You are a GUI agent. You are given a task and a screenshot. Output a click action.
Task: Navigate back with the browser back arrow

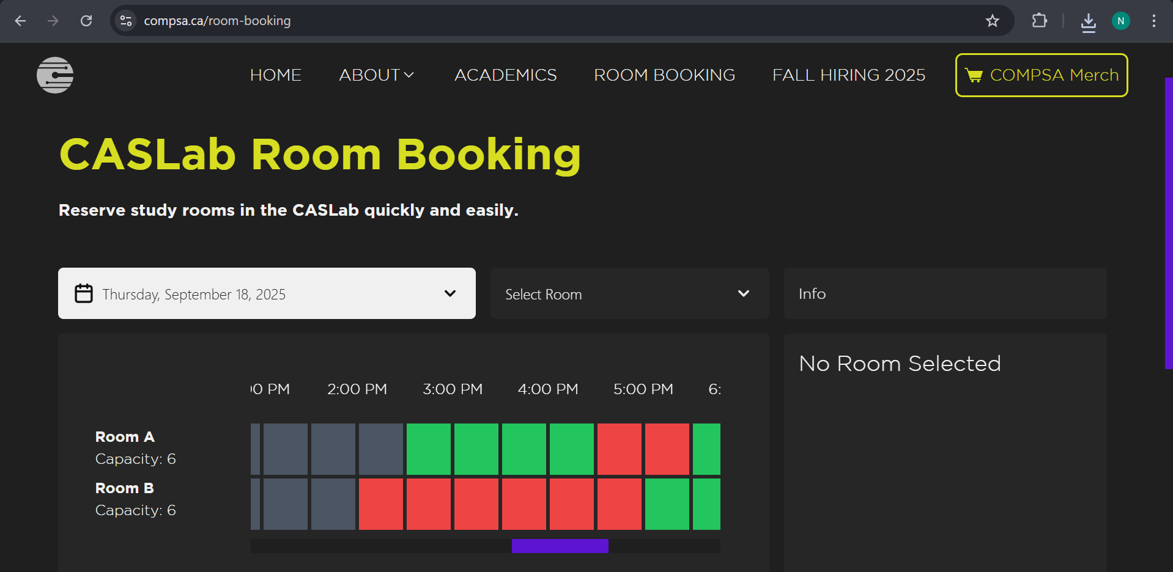click(20, 20)
